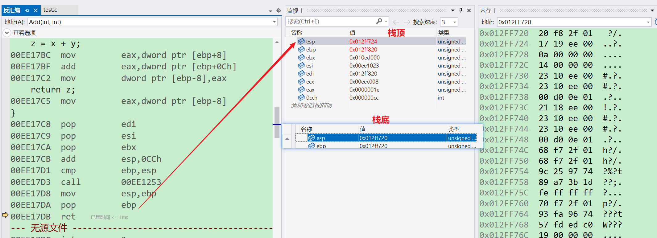The width and height of the screenshot is (657, 238).
Task: Click the ret instruction at 00EE17DB
Action: 43,216
